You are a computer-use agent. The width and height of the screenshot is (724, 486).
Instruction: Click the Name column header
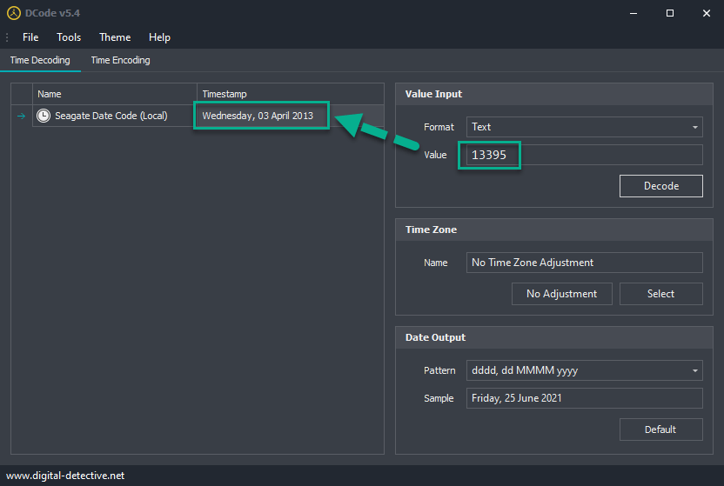pos(115,94)
